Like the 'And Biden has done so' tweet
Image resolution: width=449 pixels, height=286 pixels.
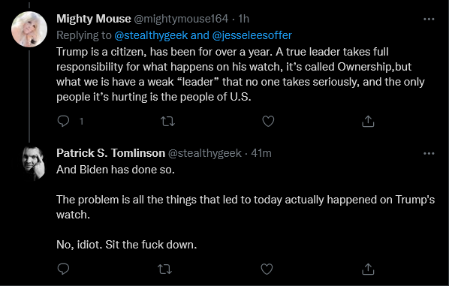click(x=267, y=269)
